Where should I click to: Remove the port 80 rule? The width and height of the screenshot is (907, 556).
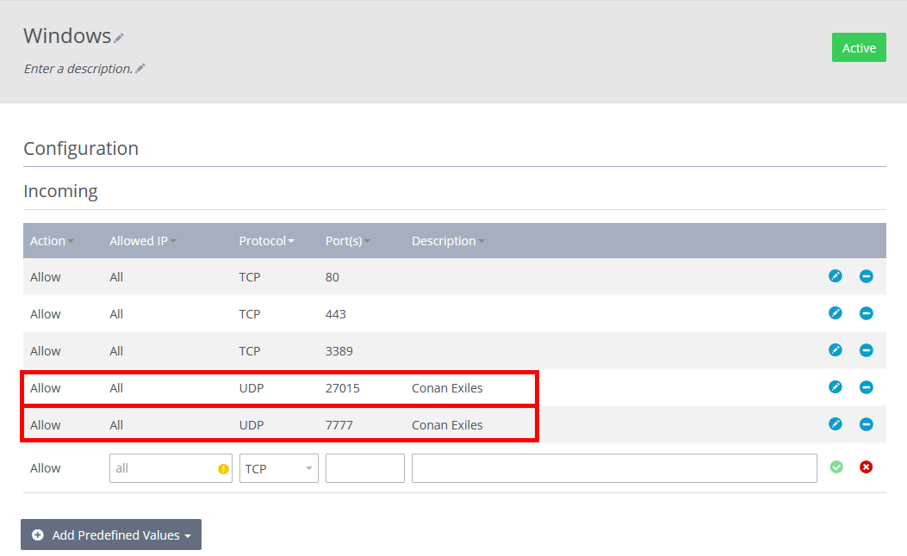coord(866,276)
